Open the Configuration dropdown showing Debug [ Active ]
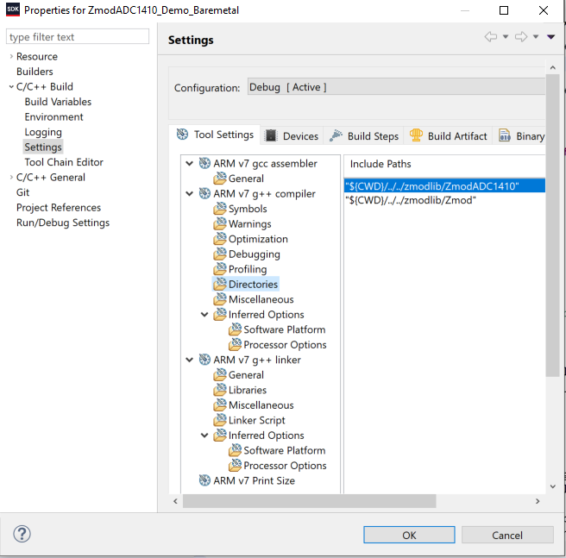Image resolution: width=566 pixels, height=558 pixels. 396,87
